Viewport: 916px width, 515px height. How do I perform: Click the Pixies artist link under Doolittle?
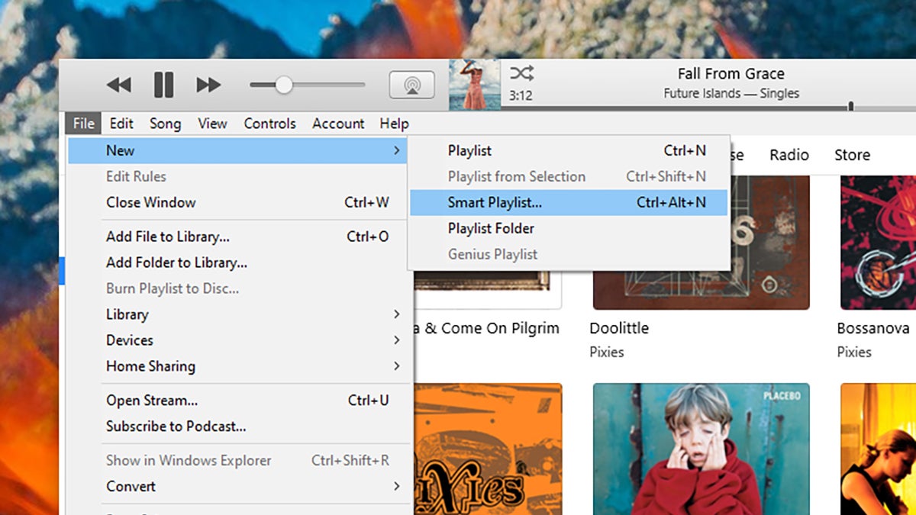tap(606, 352)
